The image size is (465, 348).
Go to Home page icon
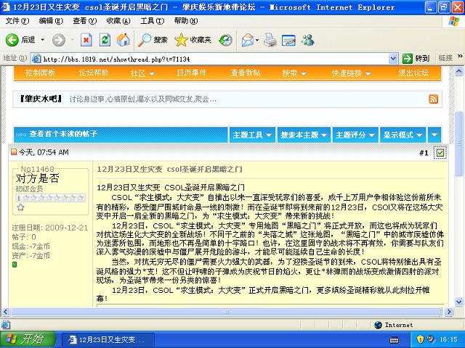click(x=124, y=39)
